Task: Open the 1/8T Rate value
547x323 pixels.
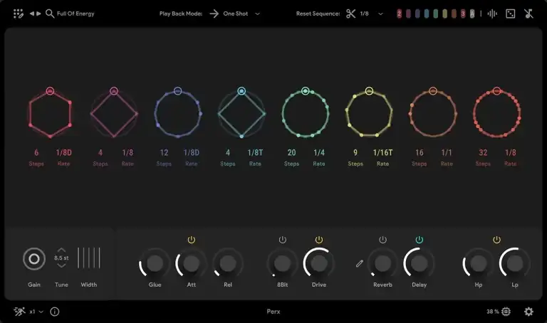Action: 255,153
